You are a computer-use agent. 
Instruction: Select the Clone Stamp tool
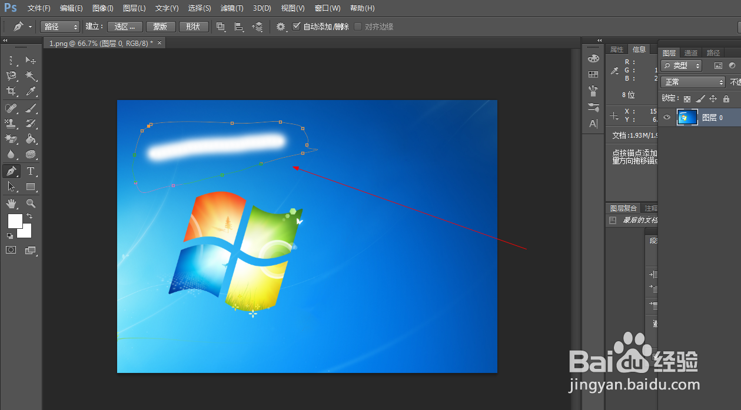point(11,123)
